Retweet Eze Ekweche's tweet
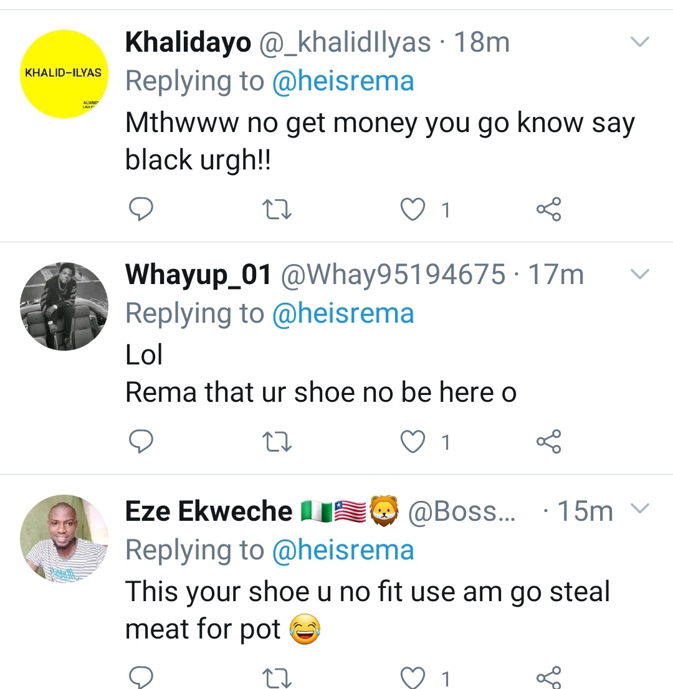Viewport: 673px width, 689px height. (x=277, y=678)
